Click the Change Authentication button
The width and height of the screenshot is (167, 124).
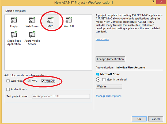point(110,59)
